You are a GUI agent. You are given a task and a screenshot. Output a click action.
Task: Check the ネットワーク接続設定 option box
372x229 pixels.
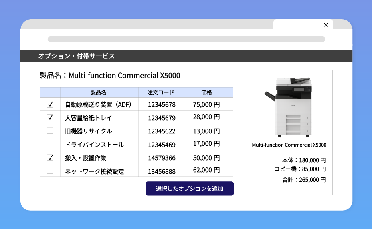coord(50,171)
